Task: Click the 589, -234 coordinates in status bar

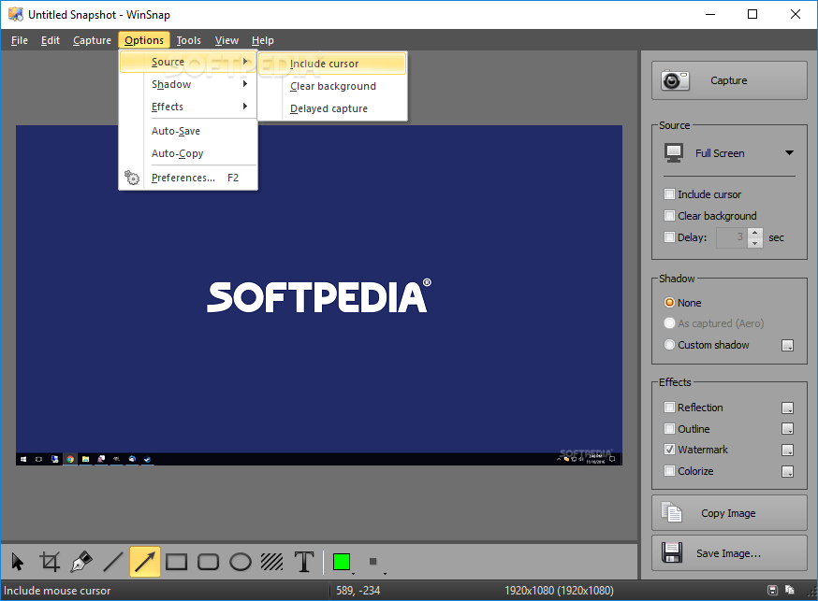Action: coord(358,591)
